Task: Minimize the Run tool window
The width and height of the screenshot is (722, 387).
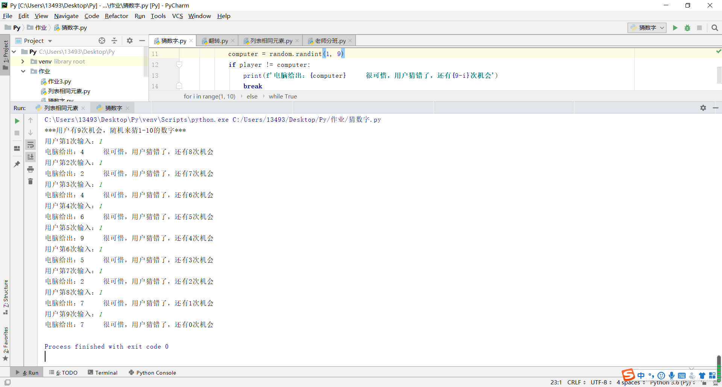Action: (716, 108)
